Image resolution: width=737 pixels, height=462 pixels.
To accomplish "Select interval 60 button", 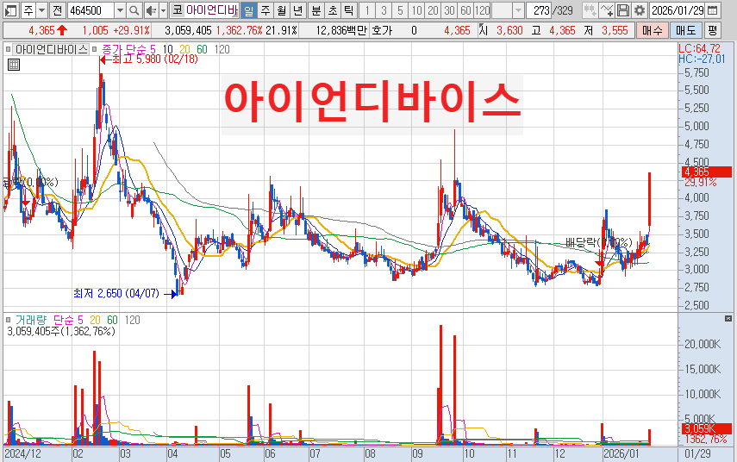I will (x=465, y=9).
